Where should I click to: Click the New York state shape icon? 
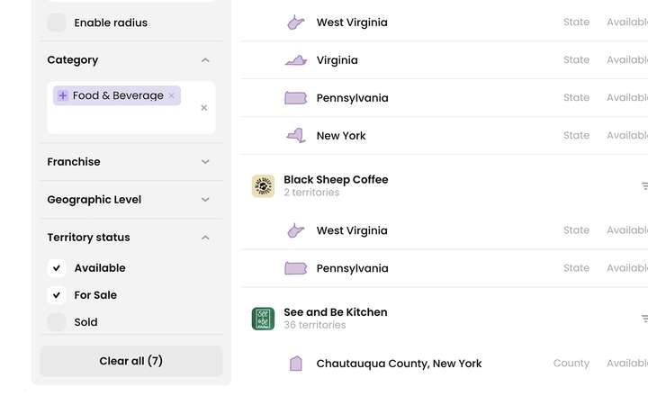click(x=296, y=136)
